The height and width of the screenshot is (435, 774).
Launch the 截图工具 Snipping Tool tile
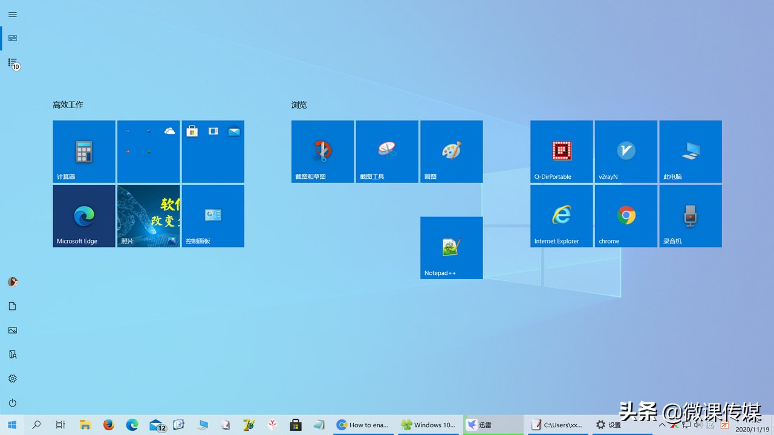click(386, 151)
